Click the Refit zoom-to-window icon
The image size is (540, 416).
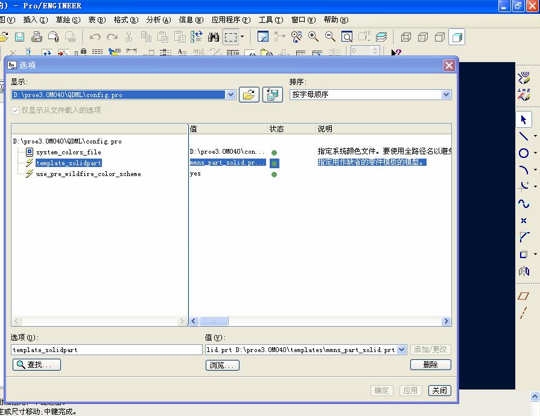(347, 37)
